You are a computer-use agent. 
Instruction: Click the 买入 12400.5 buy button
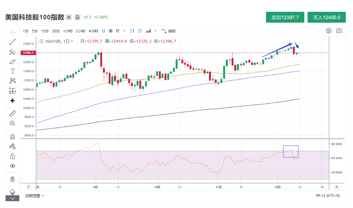click(x=326, y=17)
